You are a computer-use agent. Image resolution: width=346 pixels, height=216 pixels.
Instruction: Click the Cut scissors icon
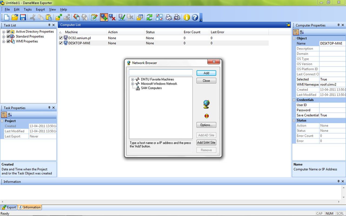tap(33, 17)
